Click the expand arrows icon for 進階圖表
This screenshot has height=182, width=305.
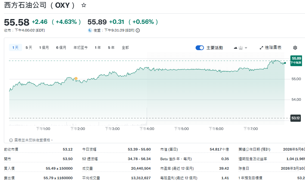261,48
